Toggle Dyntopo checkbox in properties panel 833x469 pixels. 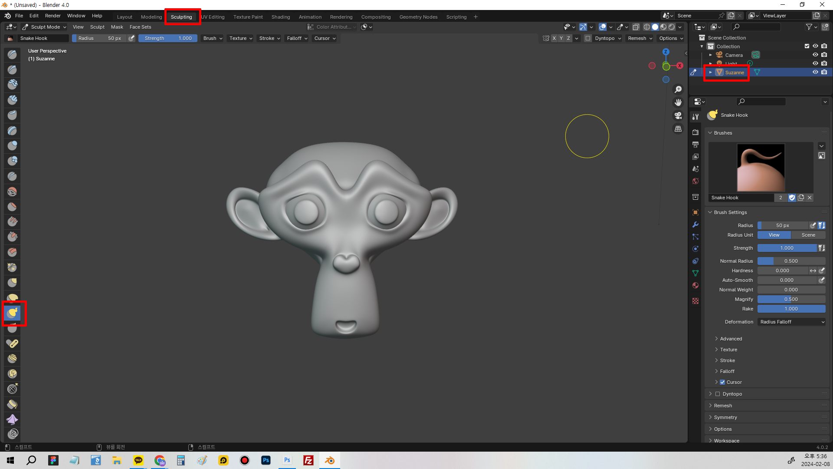coord(718,394)
